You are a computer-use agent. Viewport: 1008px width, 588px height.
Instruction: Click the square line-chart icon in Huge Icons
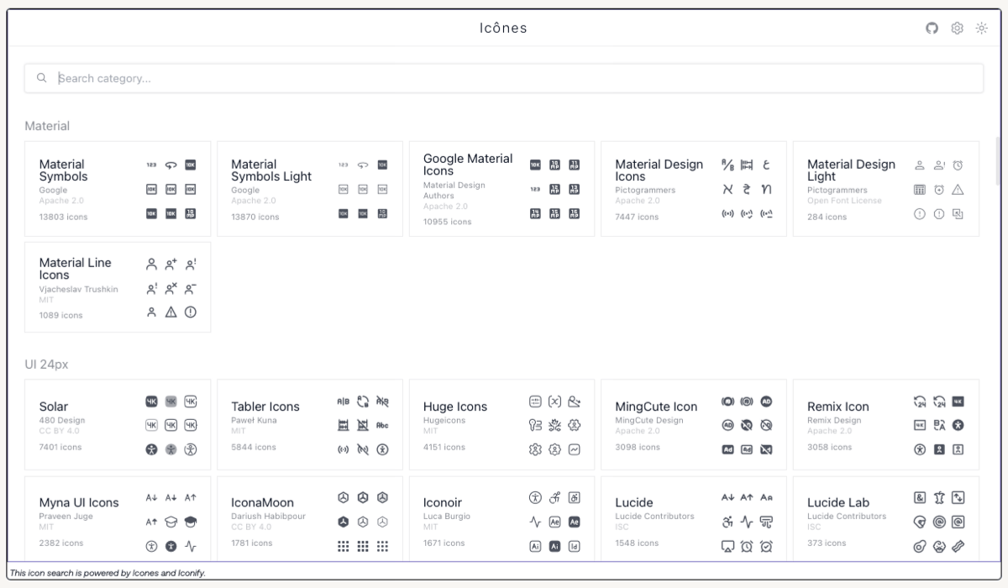tap(575, 449)
